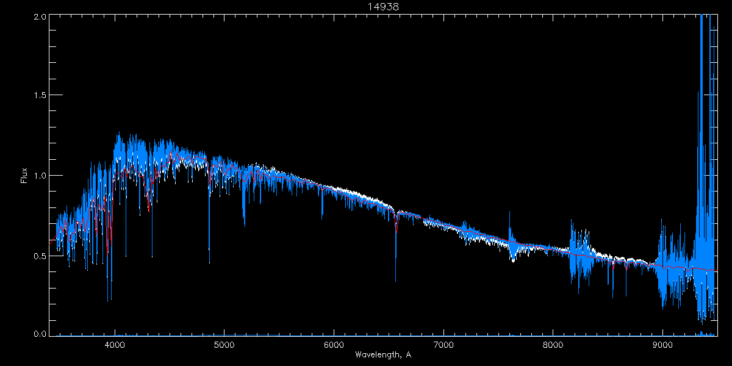Click the 0.5 flux tick label
The image size is (732, 366).
pos(38,256)
